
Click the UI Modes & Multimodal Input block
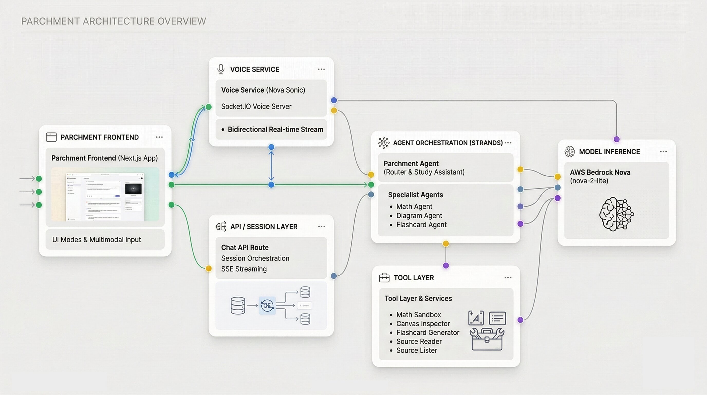(105, 239)
